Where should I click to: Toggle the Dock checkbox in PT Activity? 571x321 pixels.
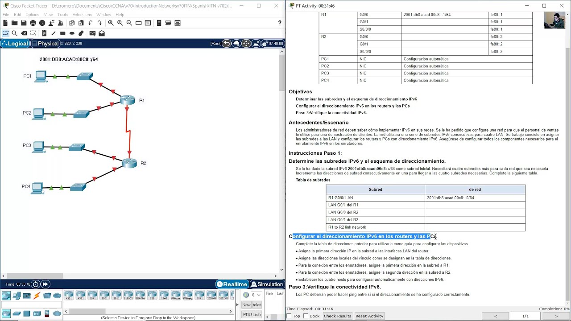click(x=306, y=316)
